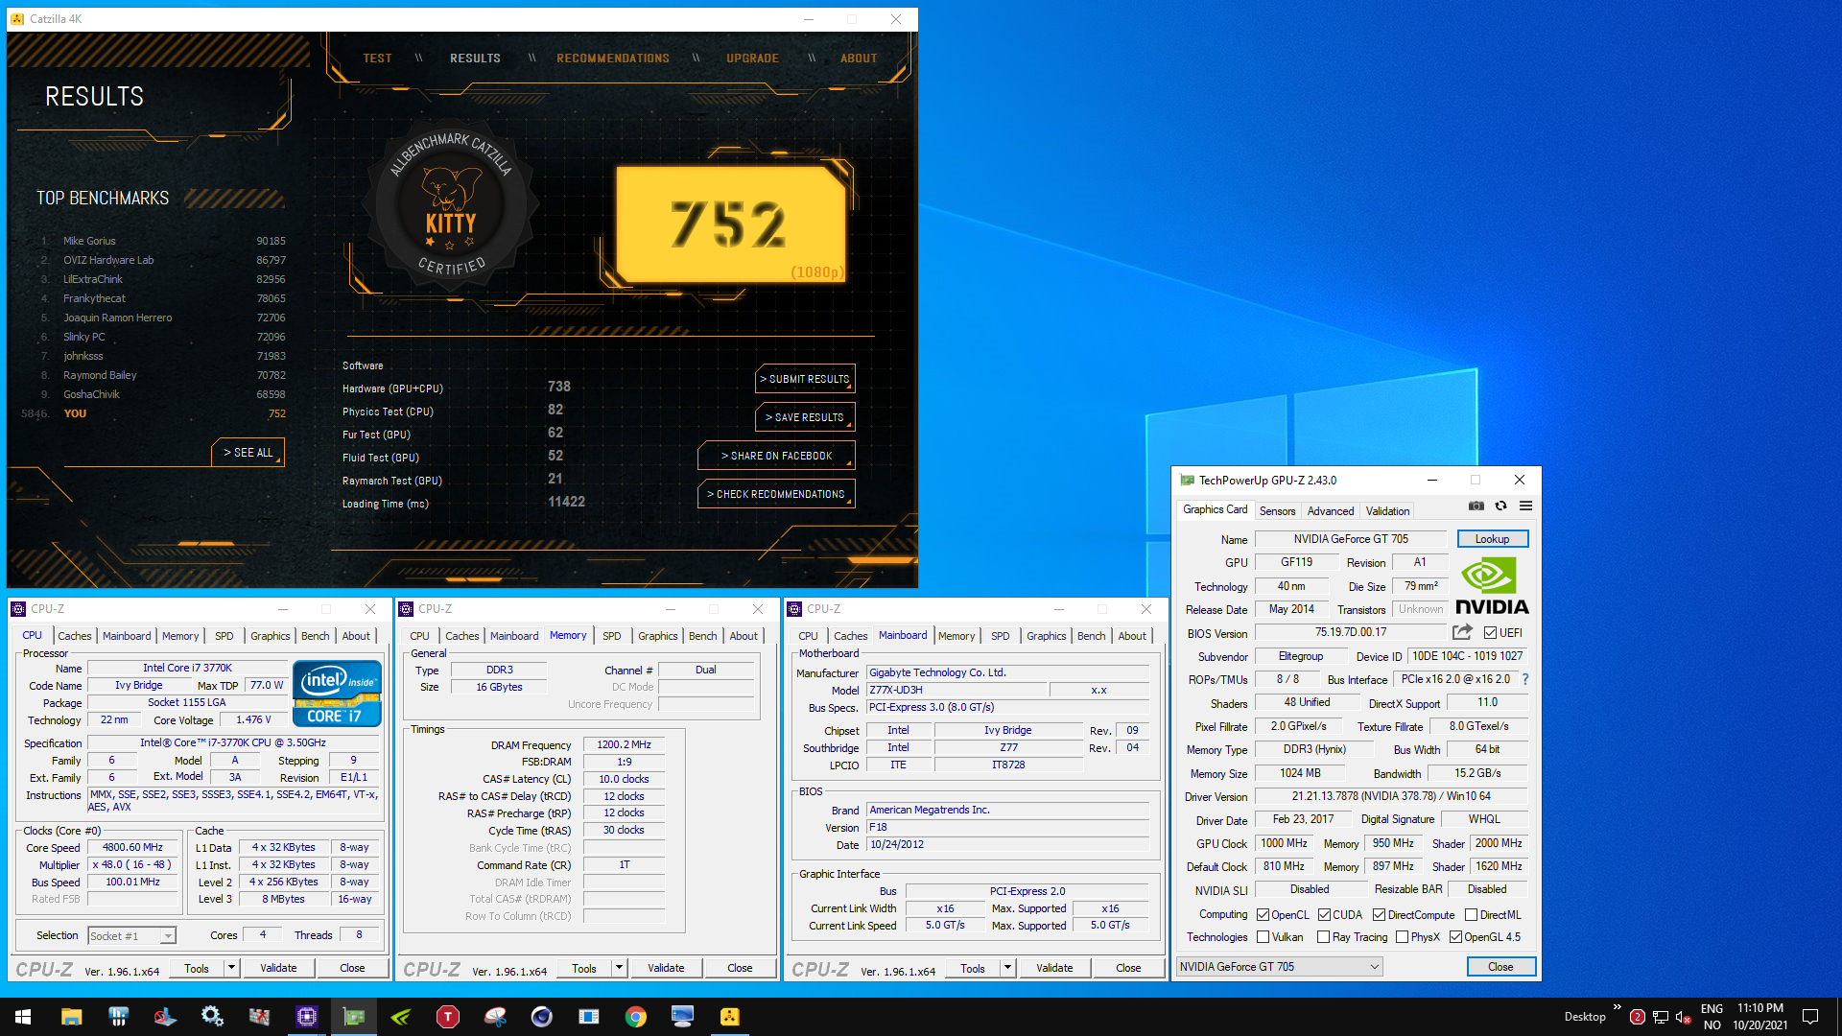1842x1036 pixels.
Task: Show hidden taskbar toolbar items chevron
Action: click(1617, 1007)
